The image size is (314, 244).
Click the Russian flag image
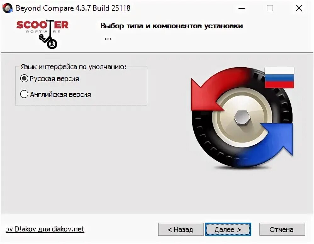tap(279, 78)
